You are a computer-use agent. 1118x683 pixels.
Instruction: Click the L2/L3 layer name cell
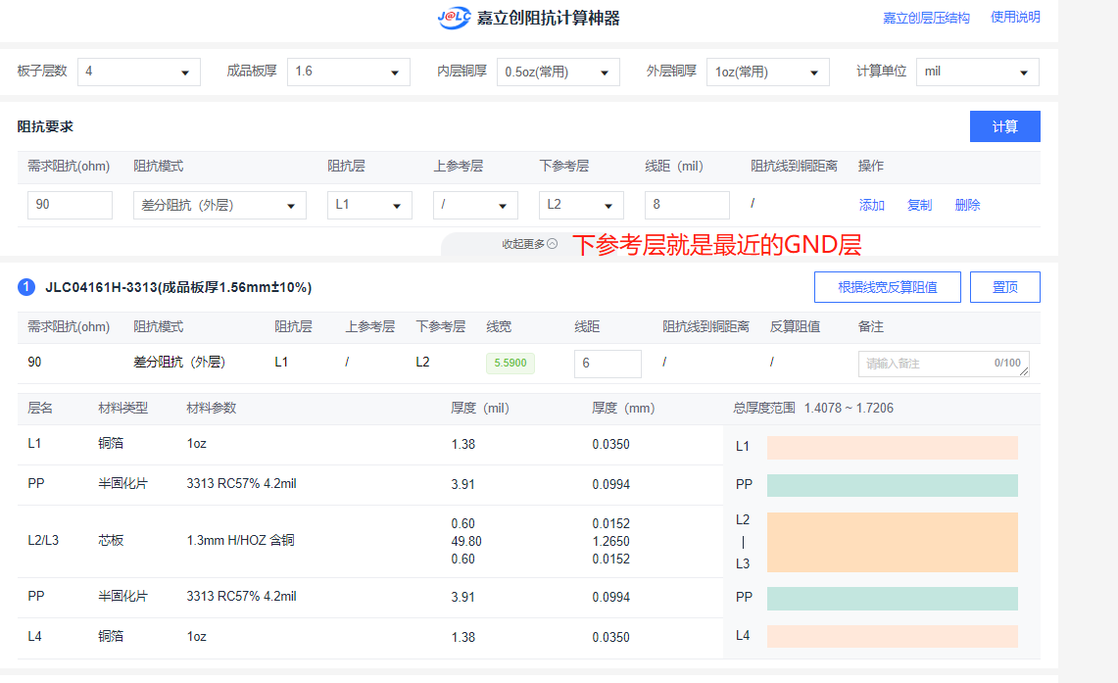click(x=43, y=540)
